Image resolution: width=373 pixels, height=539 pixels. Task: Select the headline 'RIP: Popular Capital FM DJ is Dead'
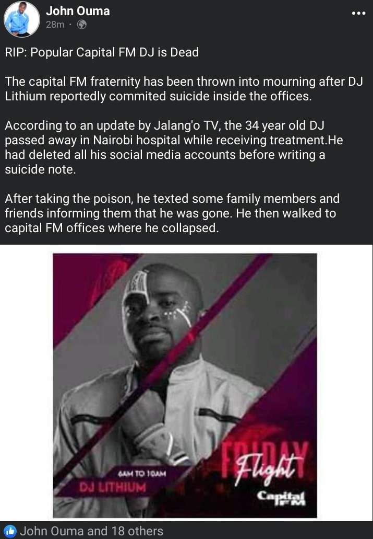click(x=102, y=52)
